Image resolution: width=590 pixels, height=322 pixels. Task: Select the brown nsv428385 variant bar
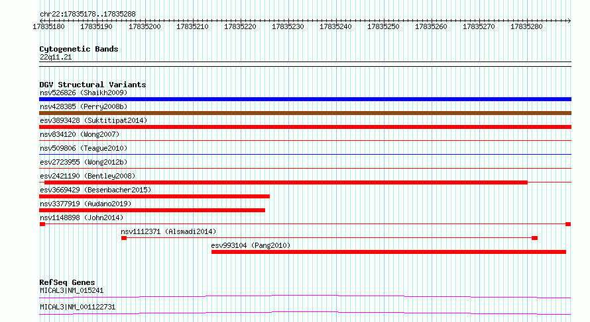[305, 113]
